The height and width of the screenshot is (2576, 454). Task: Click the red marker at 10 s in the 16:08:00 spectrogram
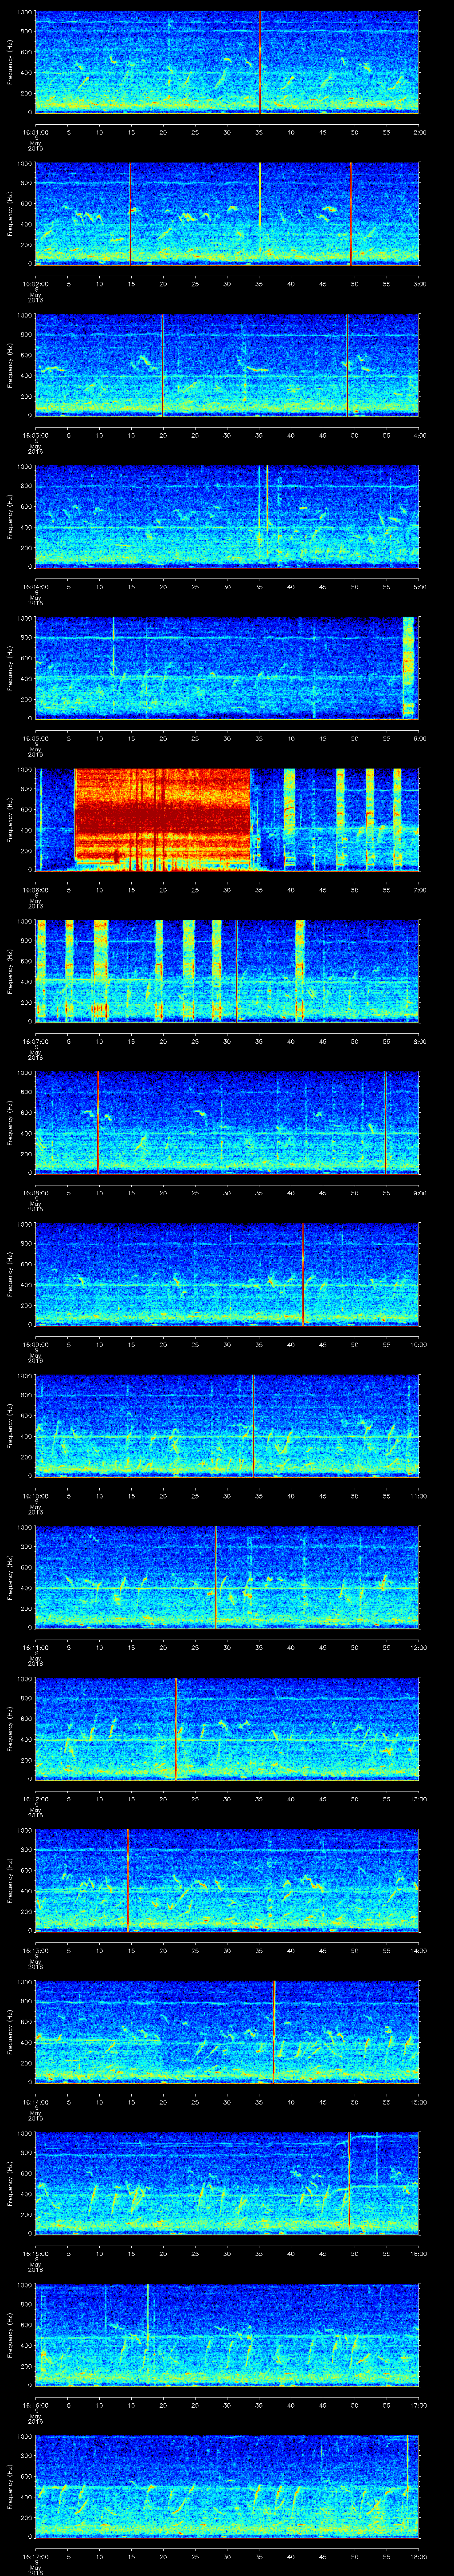[x=99, y=1122]
